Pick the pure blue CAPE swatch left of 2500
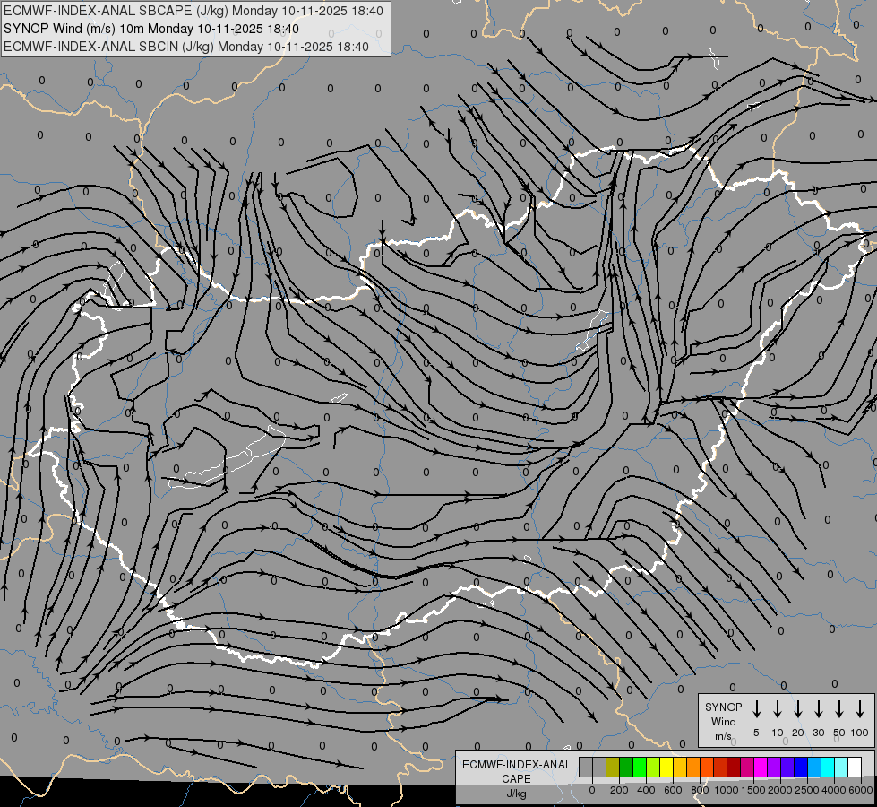 (x=802, y=767)
